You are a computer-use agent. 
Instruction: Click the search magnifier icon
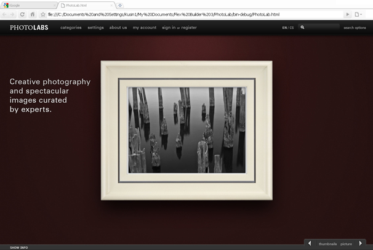[302, 28]
